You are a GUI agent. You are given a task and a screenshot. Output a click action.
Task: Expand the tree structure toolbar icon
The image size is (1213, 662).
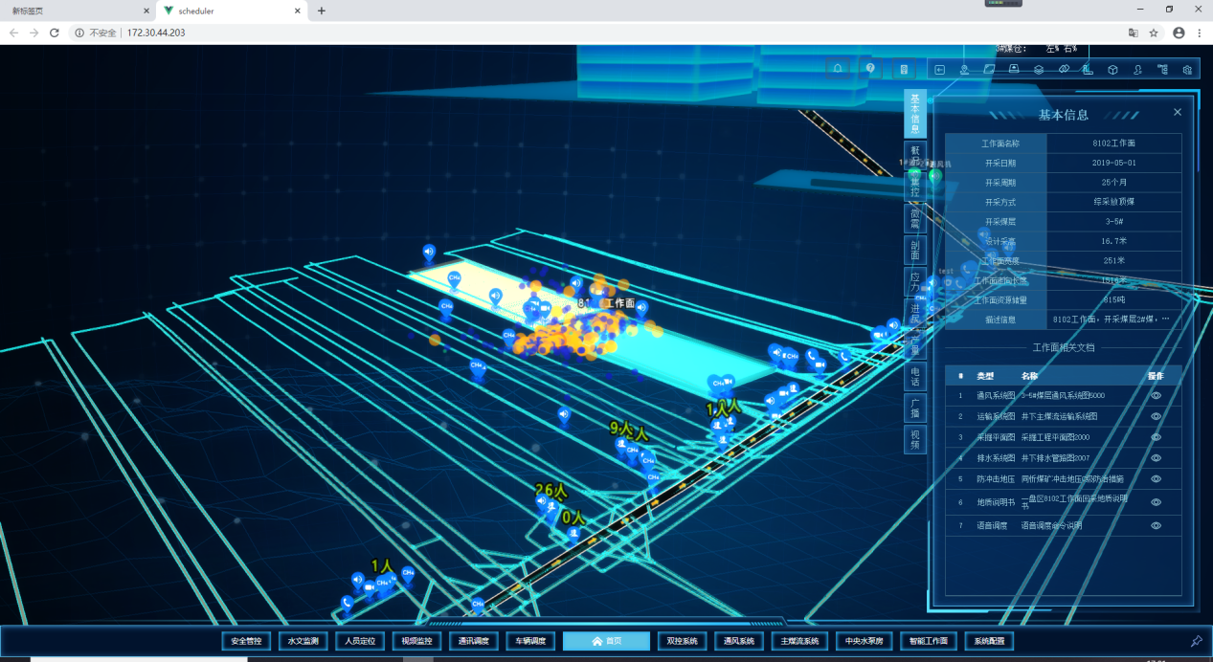1162,70
